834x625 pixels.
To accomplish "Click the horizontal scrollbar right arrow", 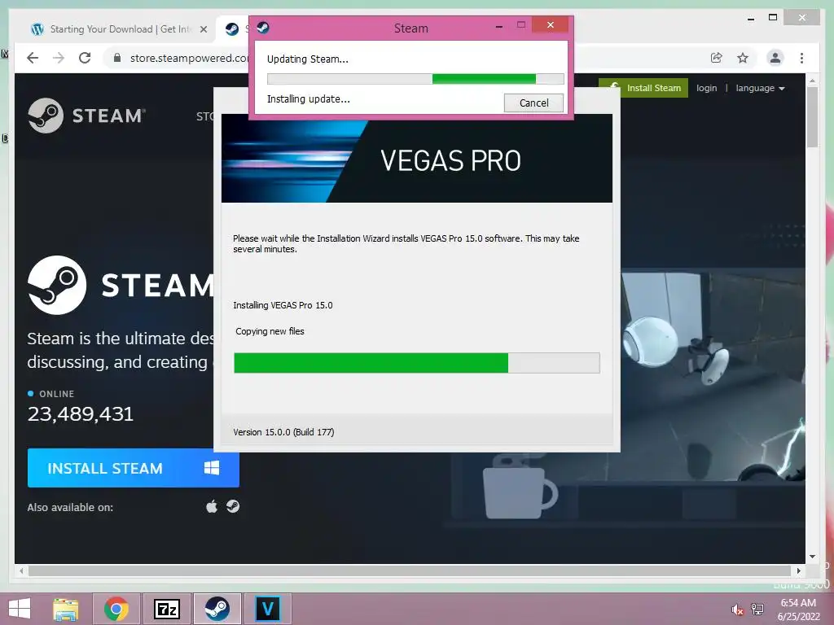I will [798, 570].
